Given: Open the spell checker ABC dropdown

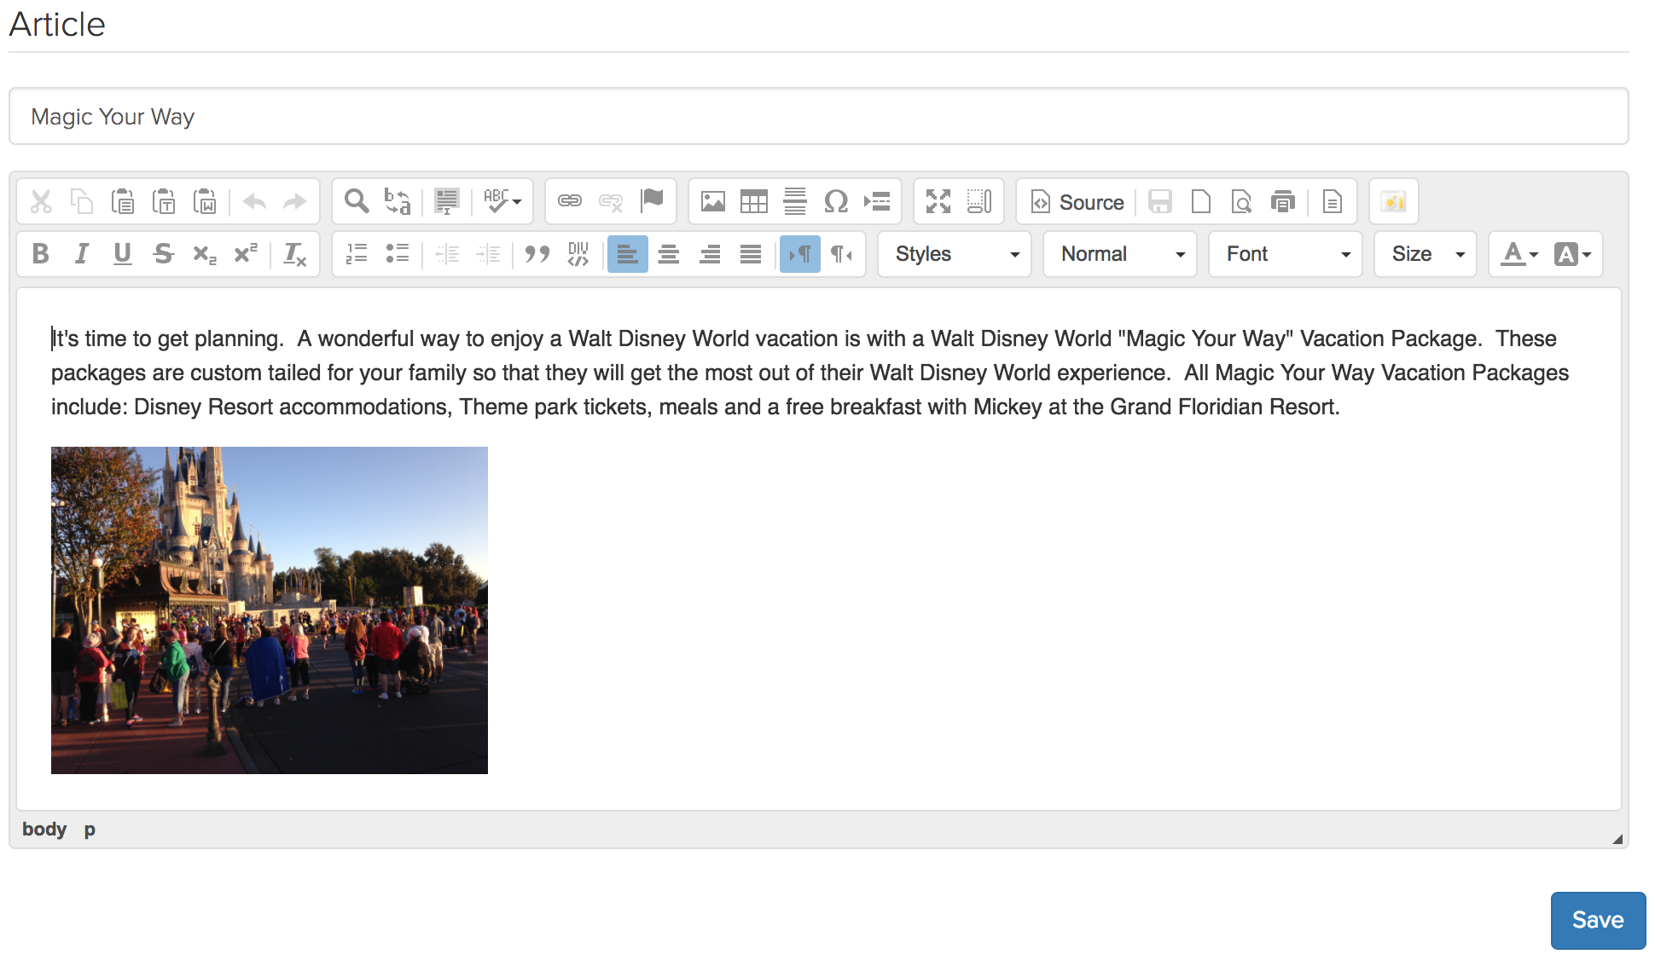Looking at the screenshot, I should pos(502,202).
